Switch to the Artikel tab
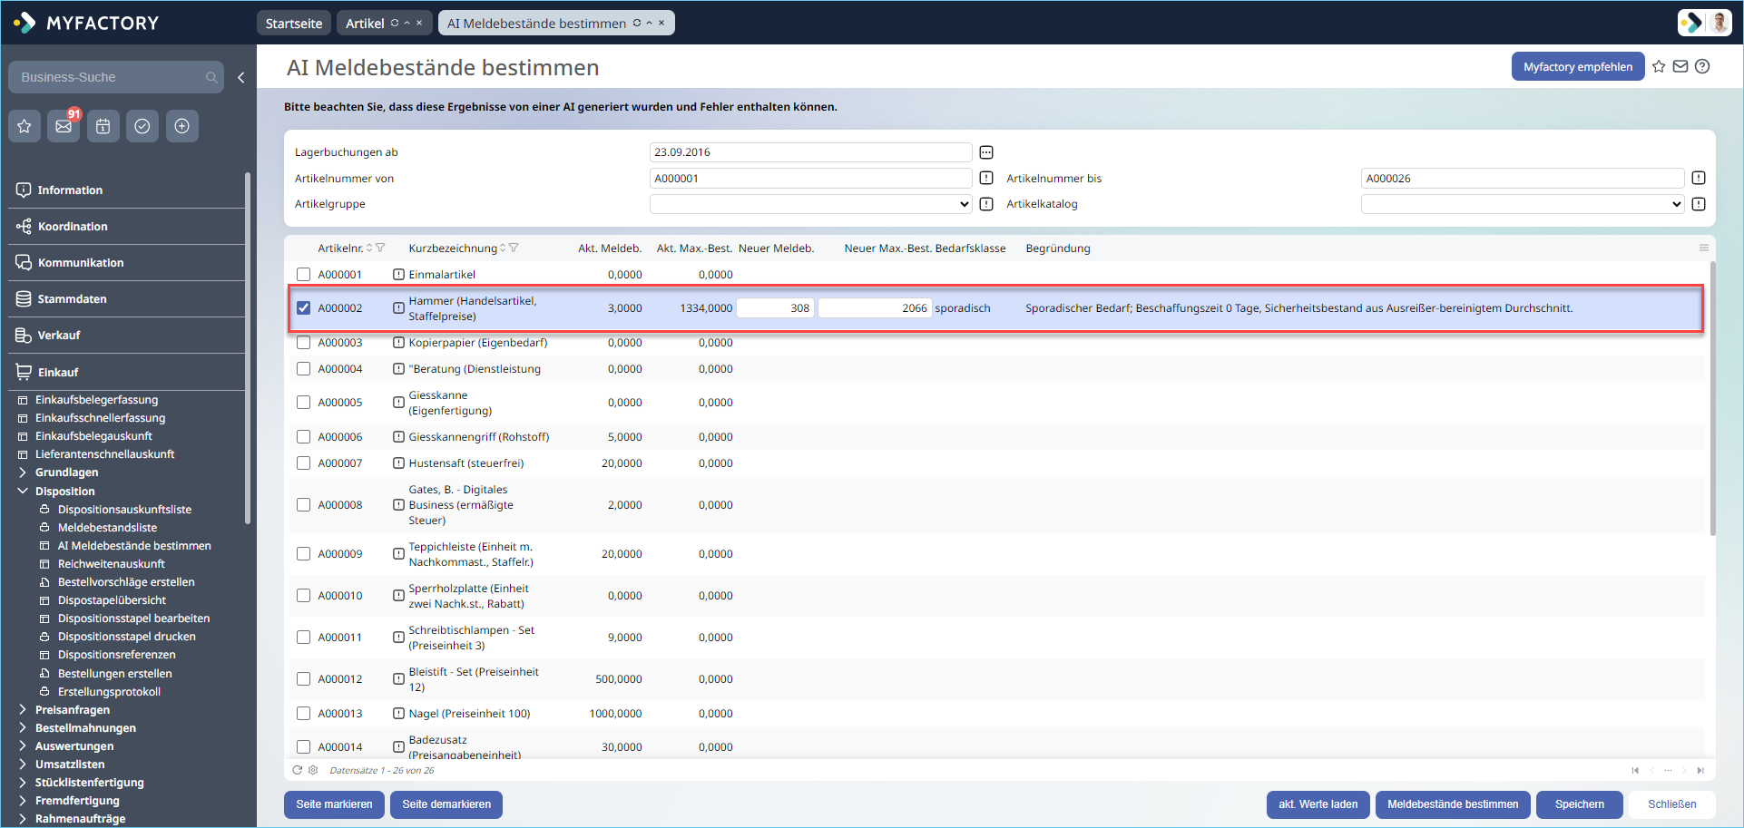Screen dimensions: 1744x828 (x=365, y=24)
